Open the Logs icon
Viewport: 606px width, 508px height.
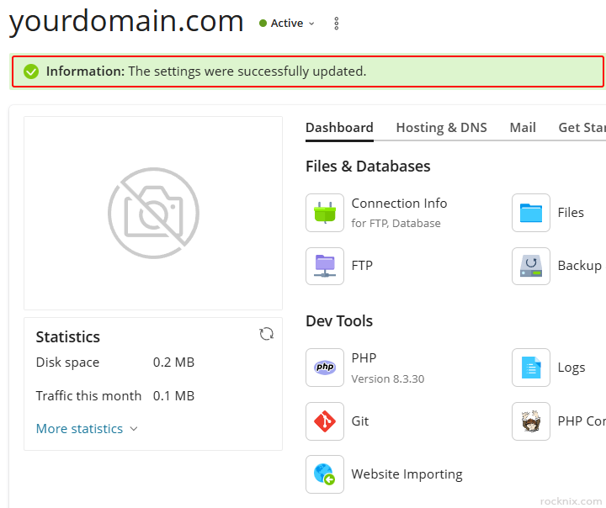531,368
